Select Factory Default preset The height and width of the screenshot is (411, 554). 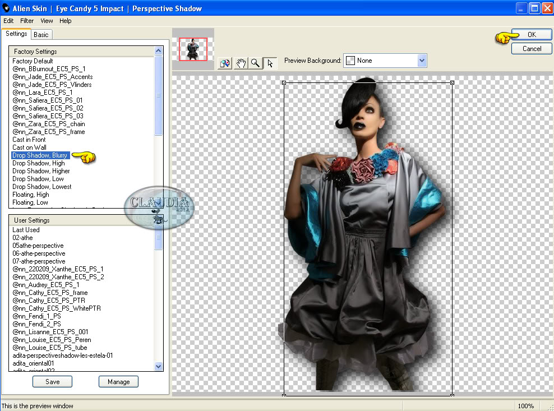pos(33,61)
